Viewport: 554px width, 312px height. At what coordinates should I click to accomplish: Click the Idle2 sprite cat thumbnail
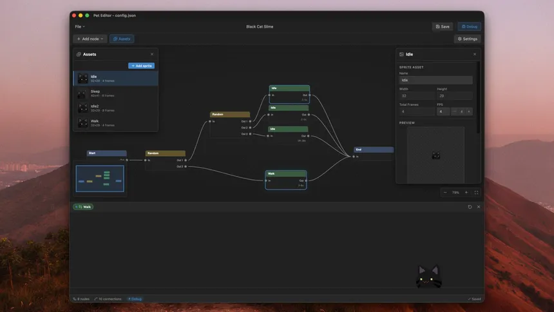(82, 108)
